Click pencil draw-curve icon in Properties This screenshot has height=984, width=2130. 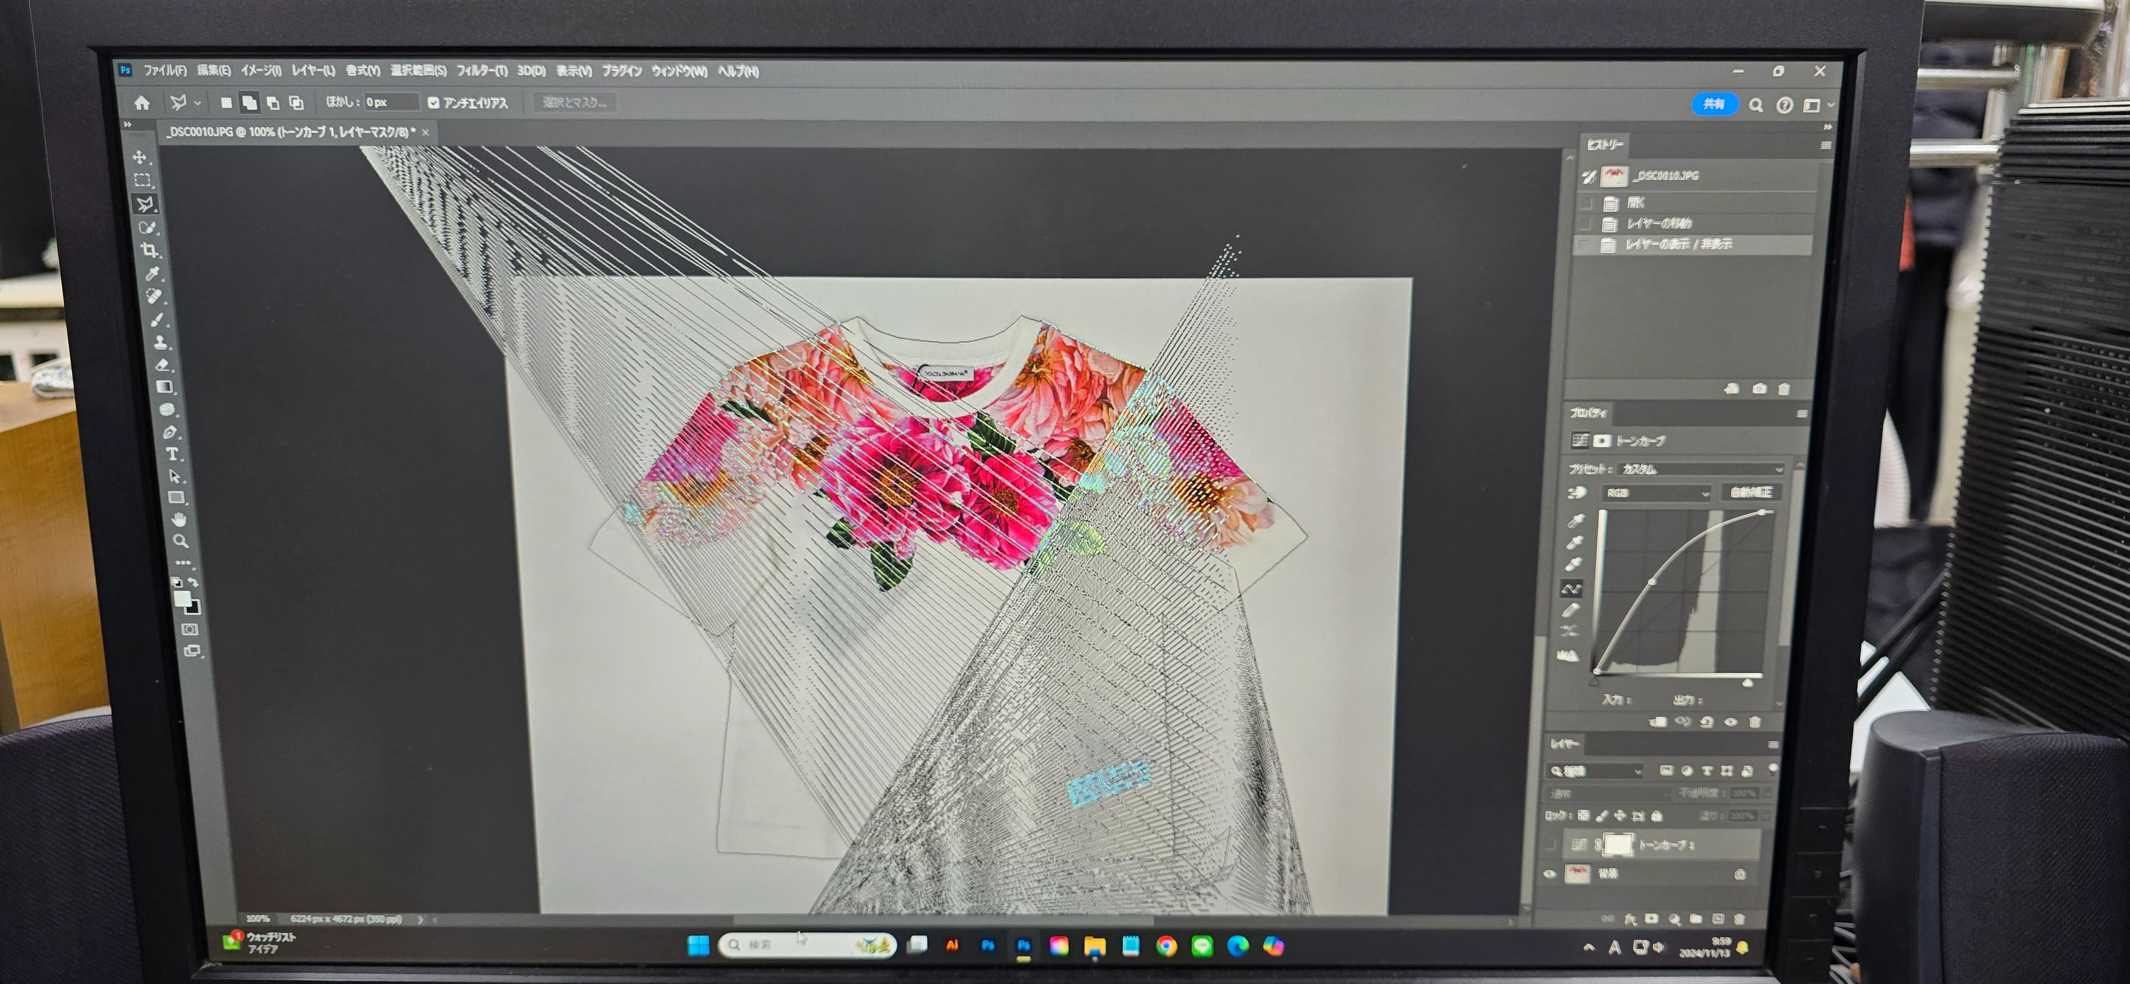coord(1571,610)
